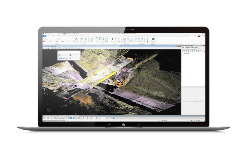247x160 pixels.
Task: Click the Reality Model Presentation ribbon icon
Action: coord(76,39)
